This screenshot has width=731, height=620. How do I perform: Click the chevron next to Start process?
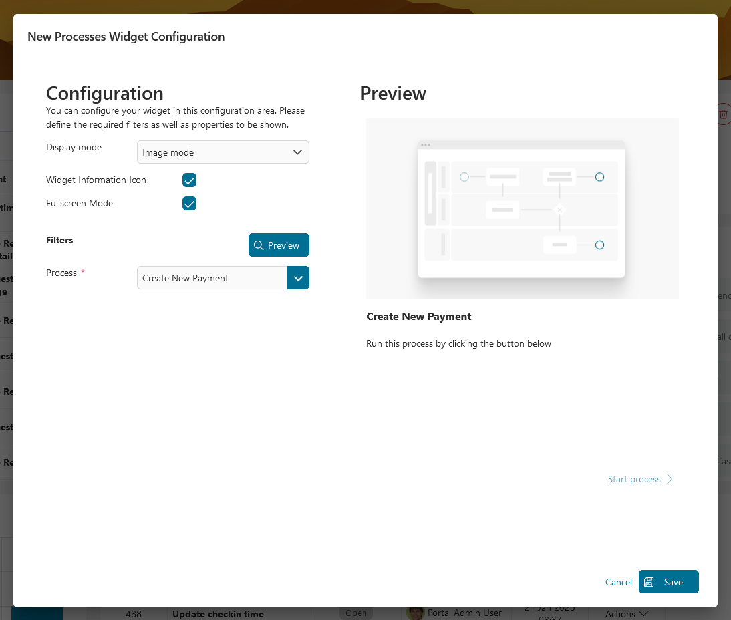[x=670, y=479]
